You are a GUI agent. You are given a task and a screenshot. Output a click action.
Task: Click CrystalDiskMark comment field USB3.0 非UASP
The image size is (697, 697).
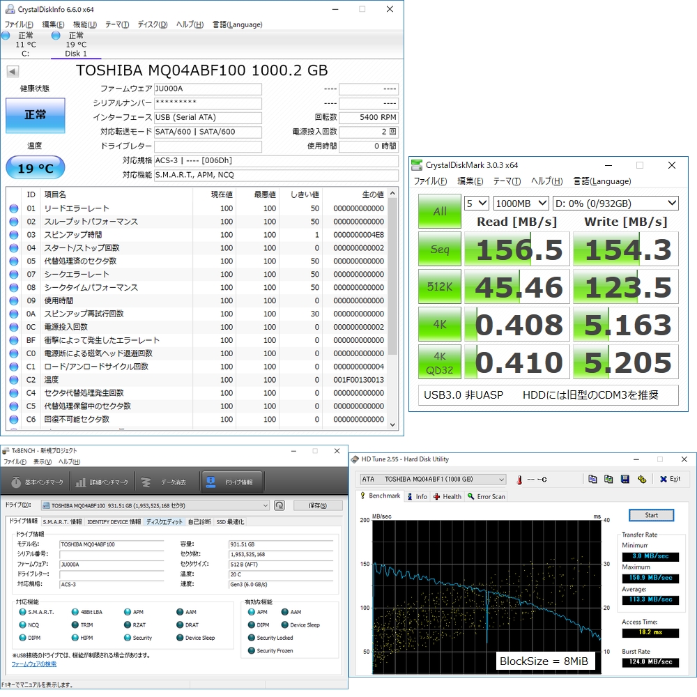pyautogui.click(x=549, y=395)
